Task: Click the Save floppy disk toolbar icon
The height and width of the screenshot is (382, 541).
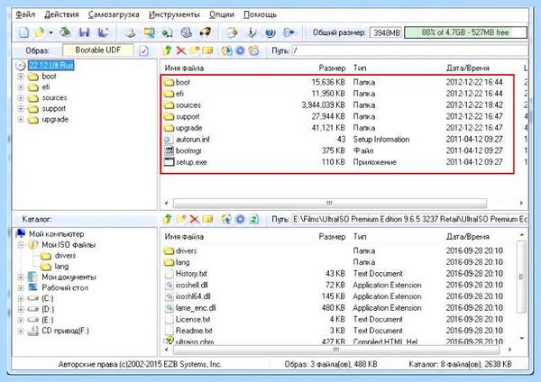Action: pos(84,32)
